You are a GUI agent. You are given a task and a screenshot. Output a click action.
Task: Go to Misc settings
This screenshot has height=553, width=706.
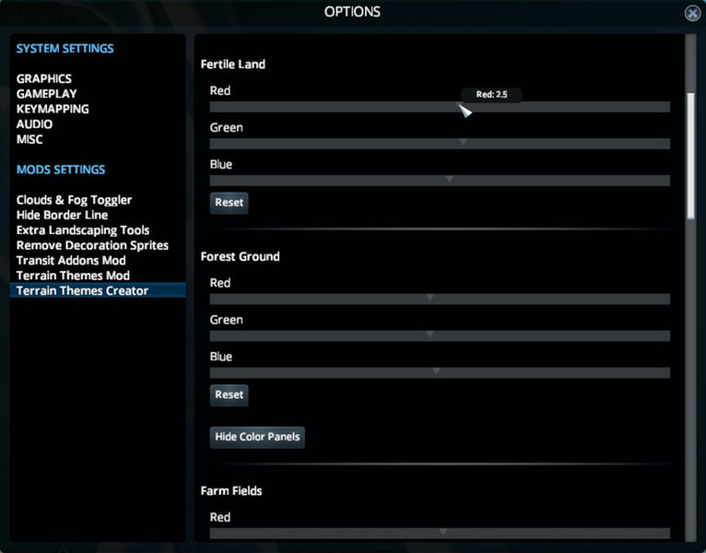[x=29, y=139]
